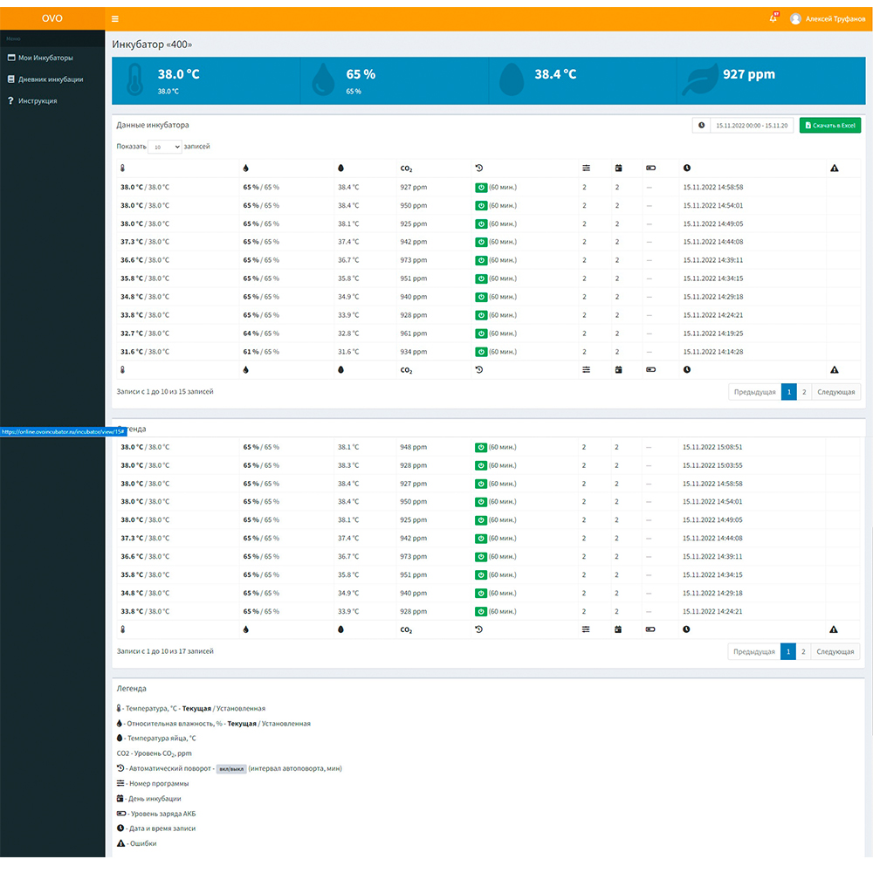Viewport: 873px width, 873px height.
Task: Go to Дневник инкубации in sidebar
Action: 51,79
